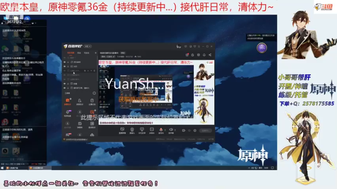The height and width of the screenshot is (189, 337).
Task: Click the live preview canvas showing YuanSh
Action: (x=156, y=92)
